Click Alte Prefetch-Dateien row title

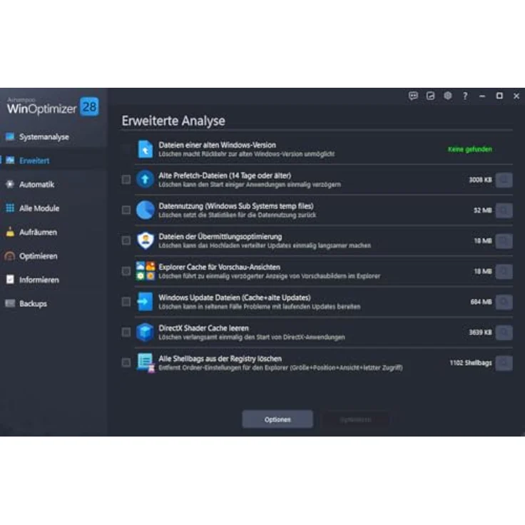pos(225,175)
